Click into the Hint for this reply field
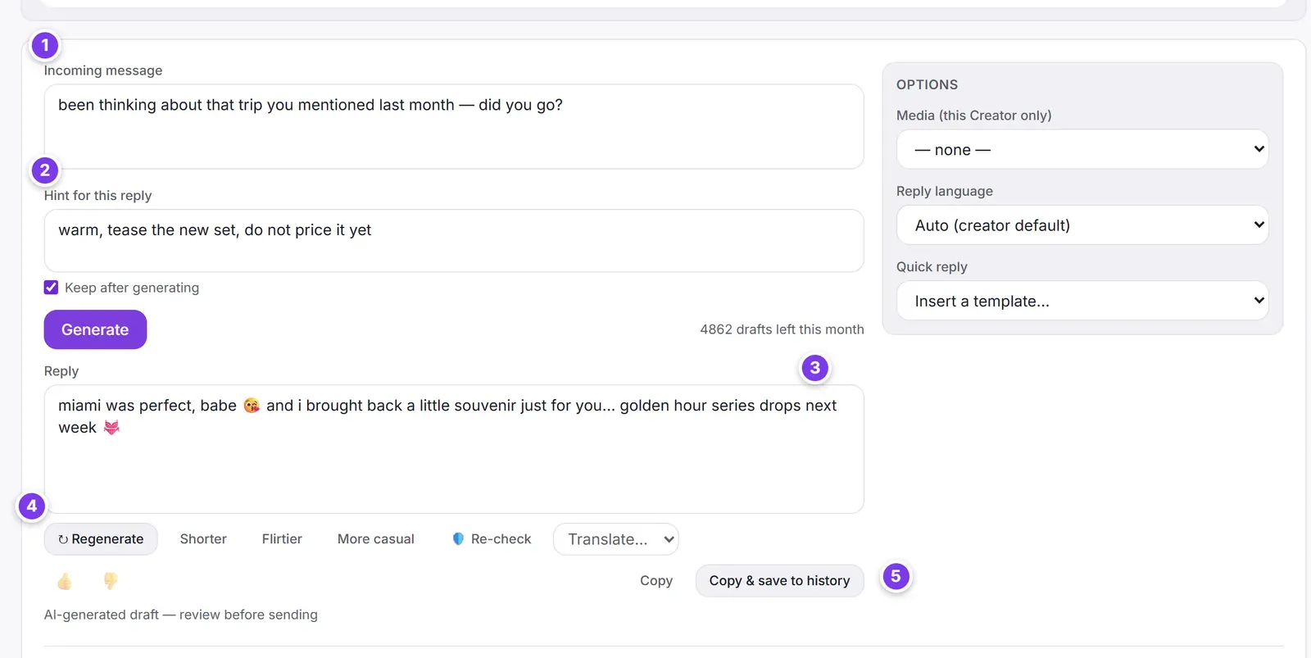 454,241
